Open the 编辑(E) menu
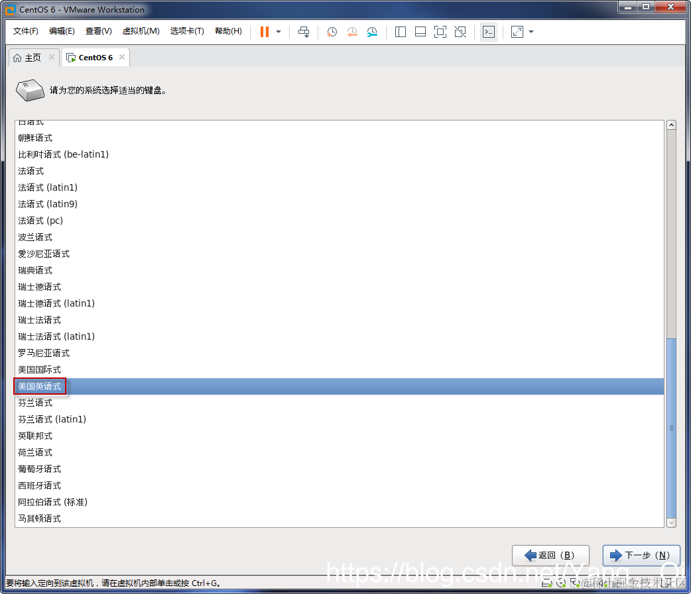691x594 pixels. (x=62, y=31)
